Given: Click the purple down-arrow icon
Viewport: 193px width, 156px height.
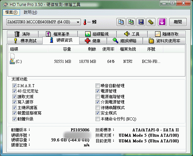Looking at the screenshot, I should (162, 22).
